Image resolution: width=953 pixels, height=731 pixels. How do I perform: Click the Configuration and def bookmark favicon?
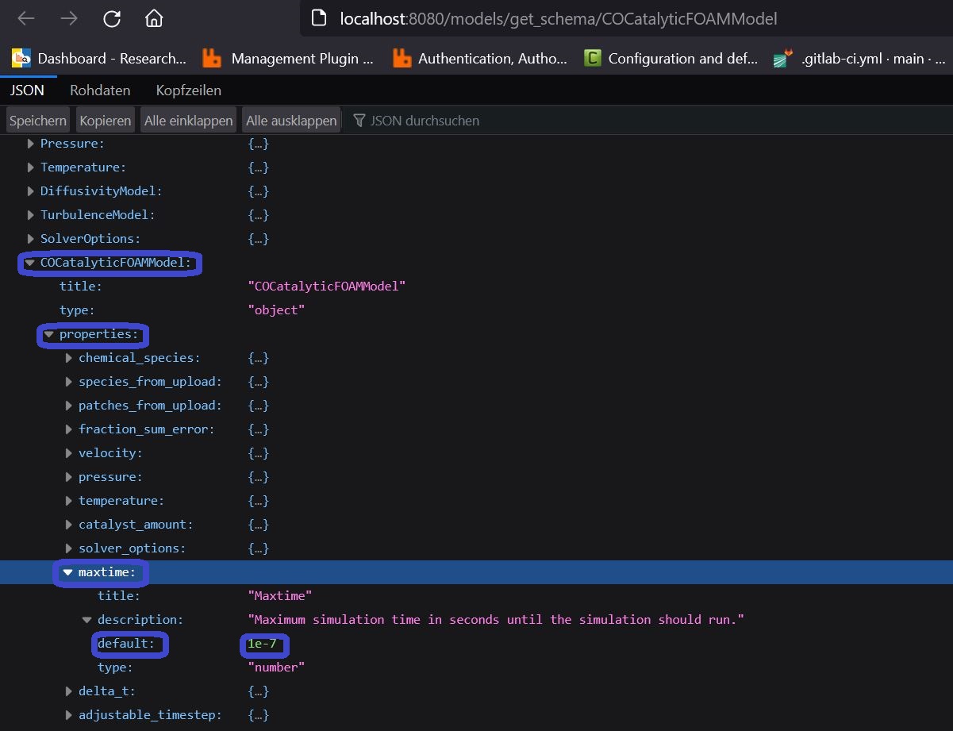click(x=593, y=58)
